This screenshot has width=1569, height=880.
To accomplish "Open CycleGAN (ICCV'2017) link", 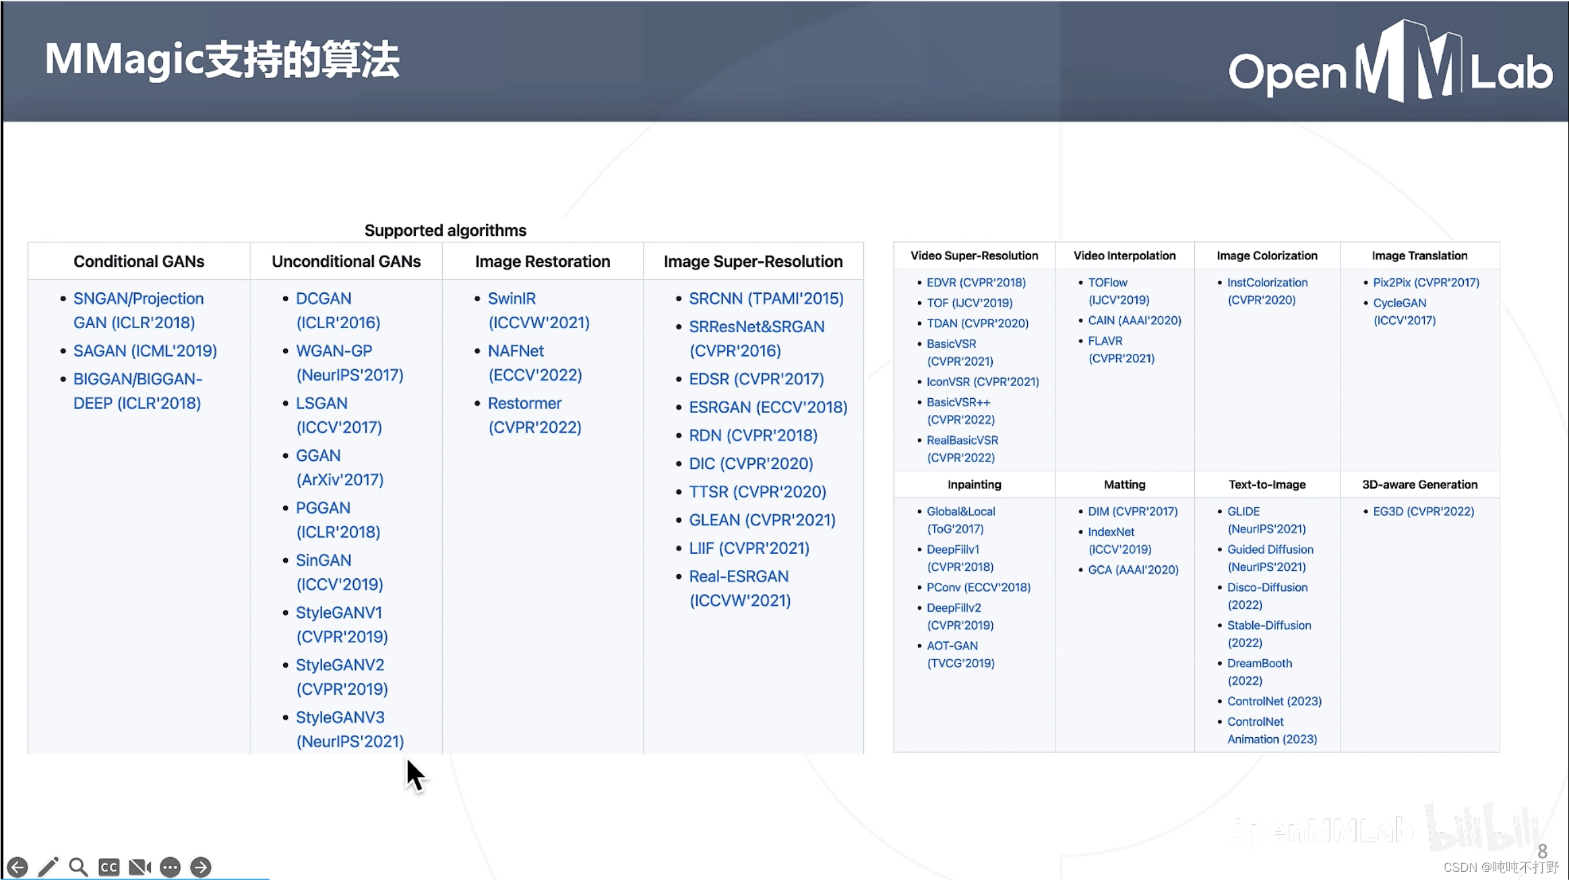I will pos(1405,312).
